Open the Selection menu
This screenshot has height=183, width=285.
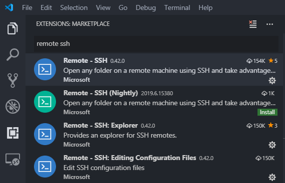click(74, 8)
